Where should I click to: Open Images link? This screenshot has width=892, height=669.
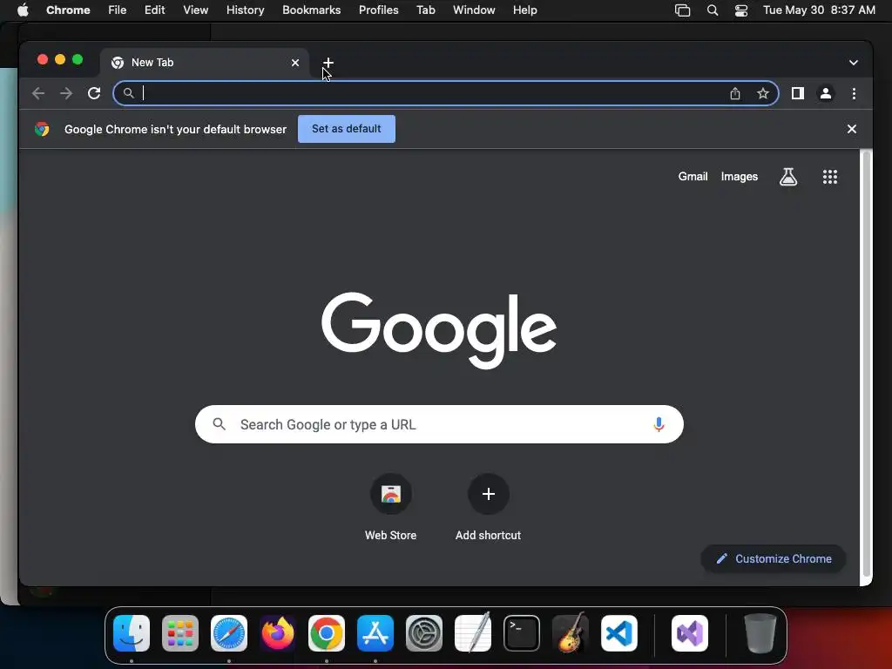pyautogui.click(x=739, y=177)
